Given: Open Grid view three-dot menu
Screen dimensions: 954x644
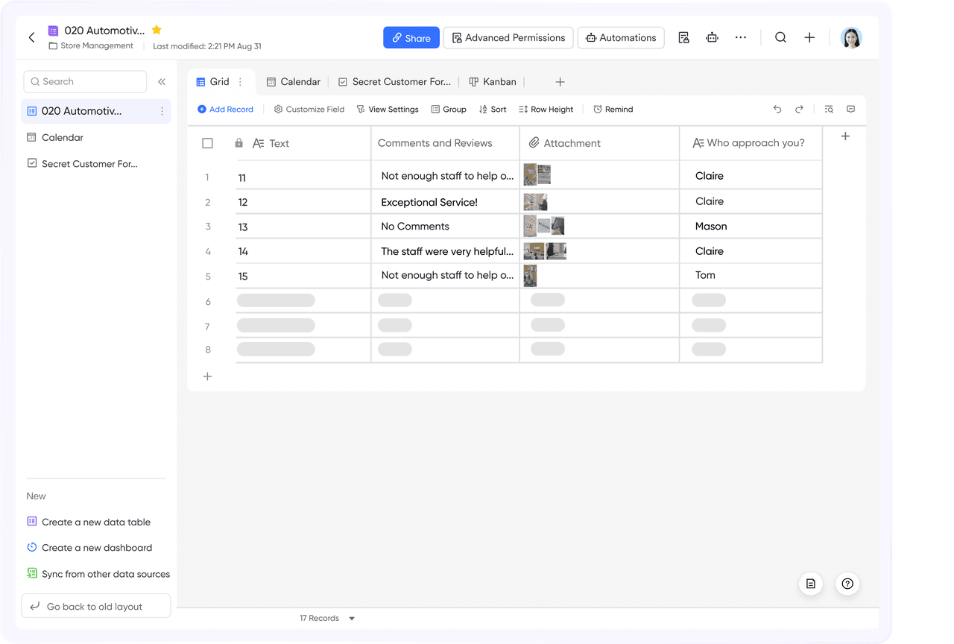Looking at the screenshot, I should (x=240, y=82).
